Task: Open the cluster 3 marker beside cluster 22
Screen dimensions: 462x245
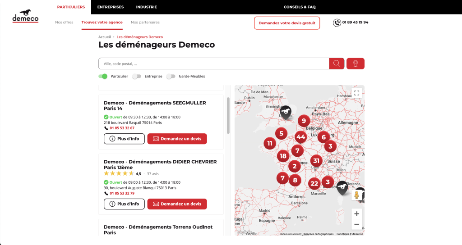Action: pyautogui.click(x=328, y=182)
